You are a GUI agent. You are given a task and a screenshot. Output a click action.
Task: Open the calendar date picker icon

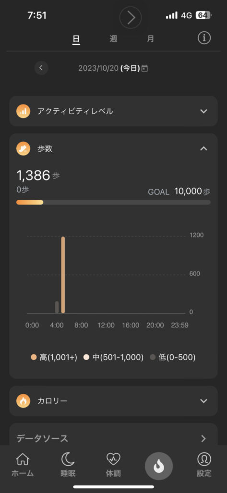point(144,68)
